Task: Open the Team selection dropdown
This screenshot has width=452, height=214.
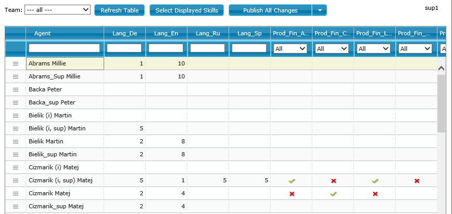Action: click(57, 10)
